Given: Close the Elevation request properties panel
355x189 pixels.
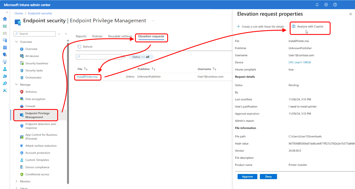Looking at the screenshot, I should [351, 14].
